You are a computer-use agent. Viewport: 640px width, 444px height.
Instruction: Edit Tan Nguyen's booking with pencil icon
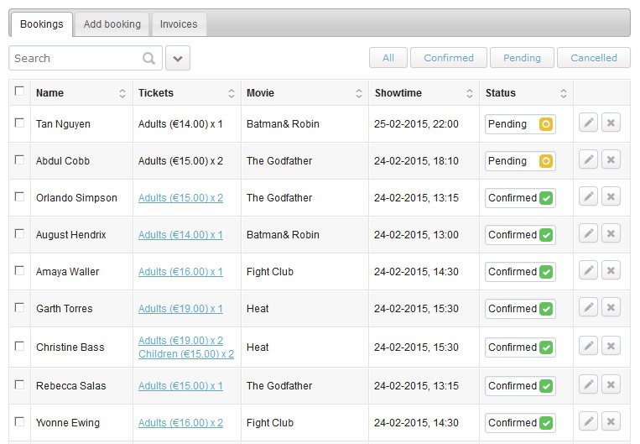[588, 123]
